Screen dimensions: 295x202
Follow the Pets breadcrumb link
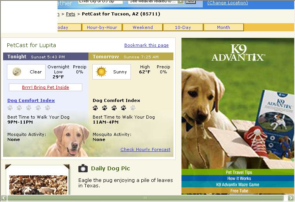[x=71, y=14]
